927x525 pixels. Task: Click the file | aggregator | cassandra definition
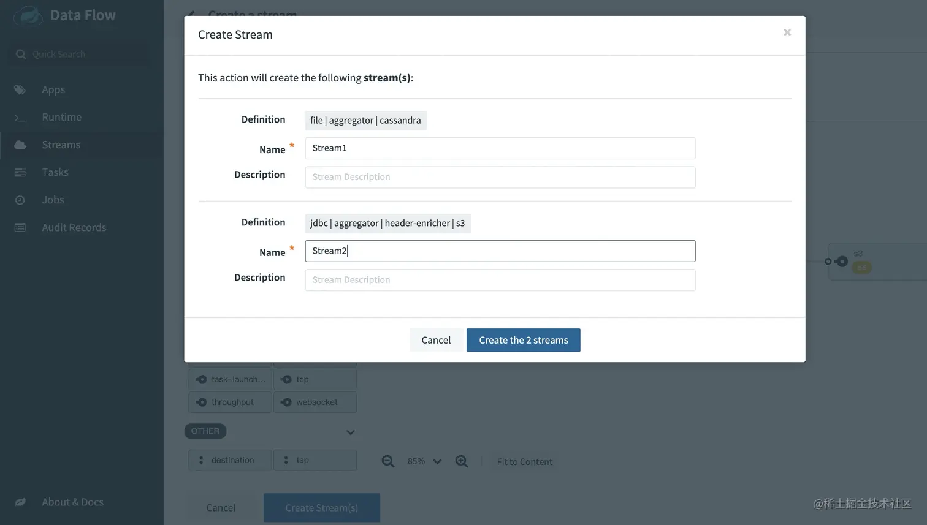pyautogui.click(x=365, y=120)
